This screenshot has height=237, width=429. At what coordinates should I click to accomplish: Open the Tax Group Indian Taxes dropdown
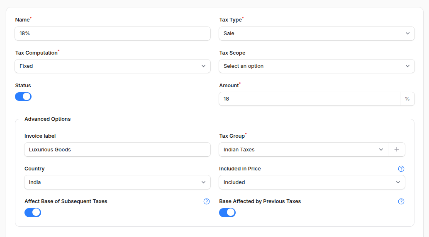pos(303,150)
